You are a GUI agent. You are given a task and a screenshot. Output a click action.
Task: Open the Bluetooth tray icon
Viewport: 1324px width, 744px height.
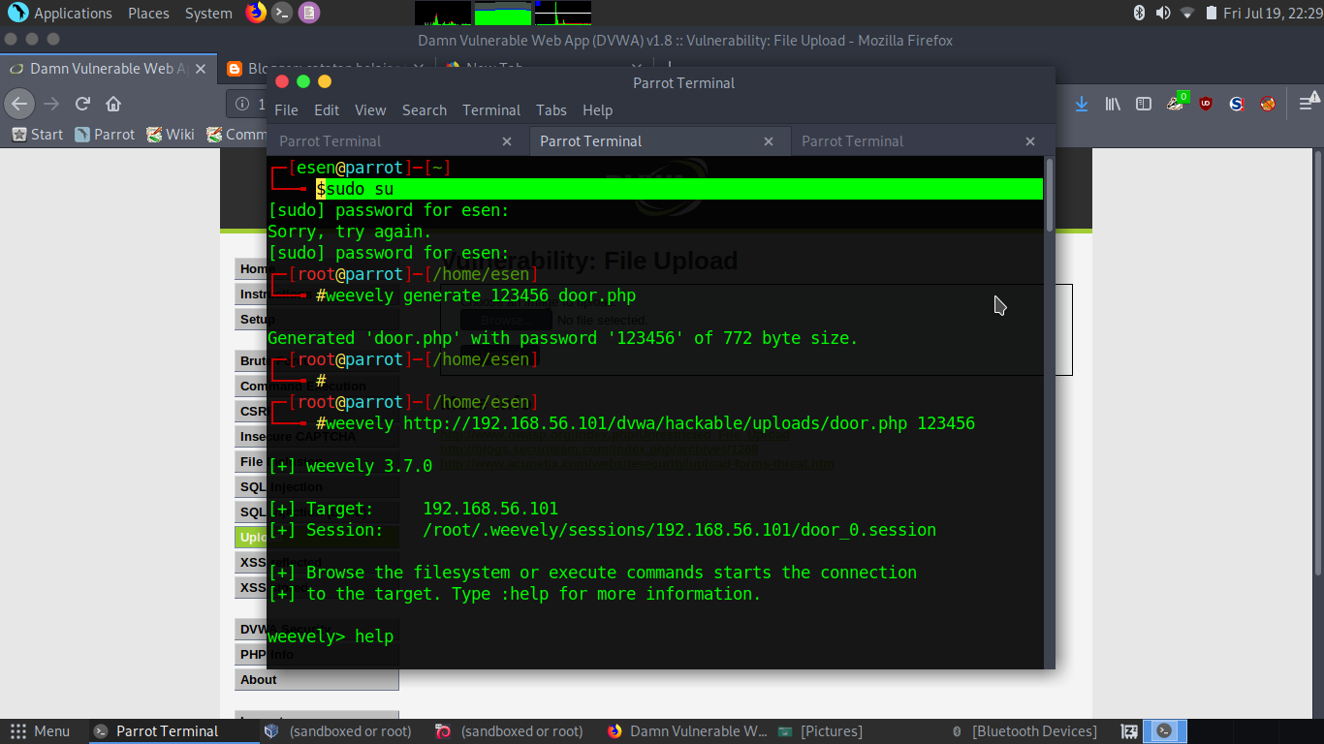coord(1139,13)
